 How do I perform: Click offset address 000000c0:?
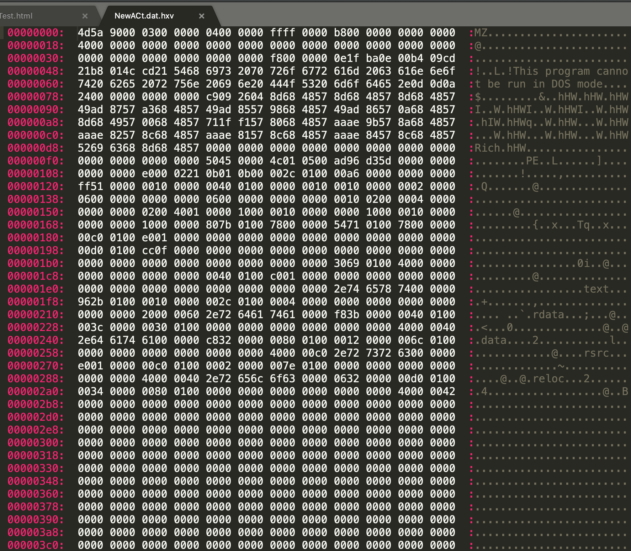36,135
